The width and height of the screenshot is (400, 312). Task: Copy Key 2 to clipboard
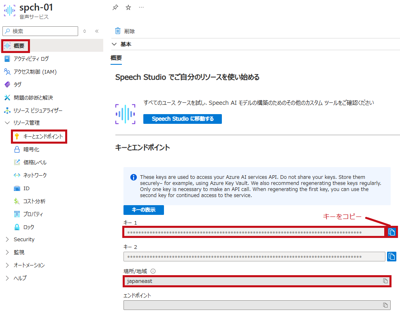coord(391,256)
